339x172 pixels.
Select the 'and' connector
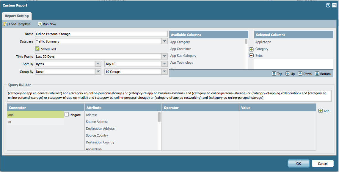tap(36, 115)
